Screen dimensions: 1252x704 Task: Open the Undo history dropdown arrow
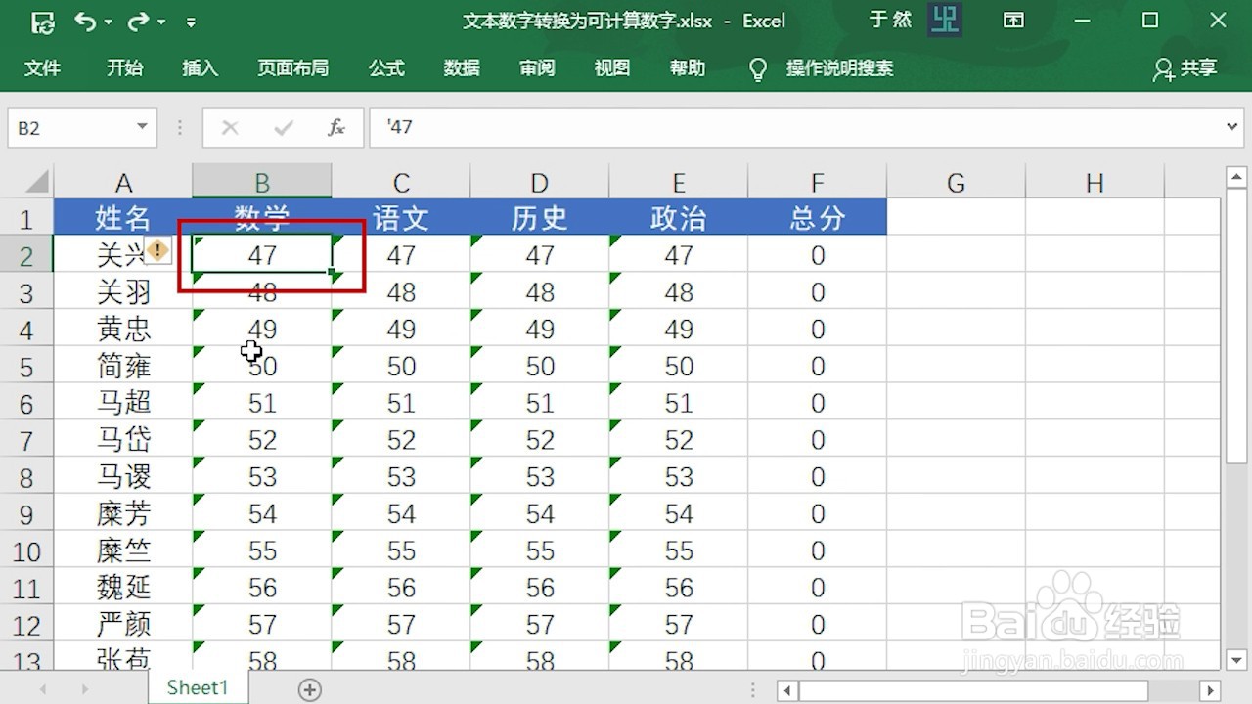click(x=108, y=22)
